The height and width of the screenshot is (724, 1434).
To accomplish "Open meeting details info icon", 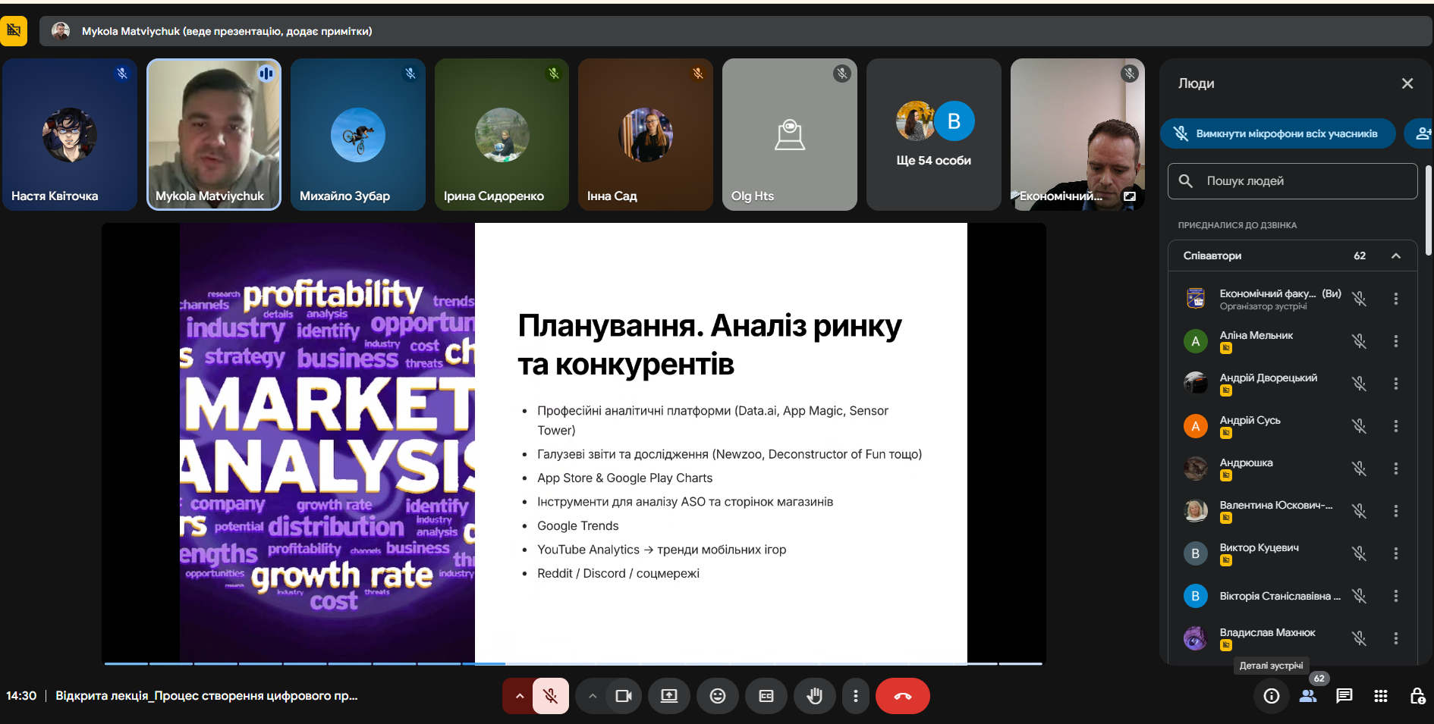I will 1271,696.
